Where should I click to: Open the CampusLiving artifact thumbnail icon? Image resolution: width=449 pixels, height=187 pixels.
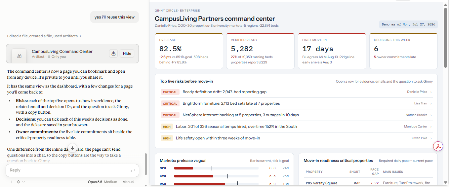tap(19, 56)
